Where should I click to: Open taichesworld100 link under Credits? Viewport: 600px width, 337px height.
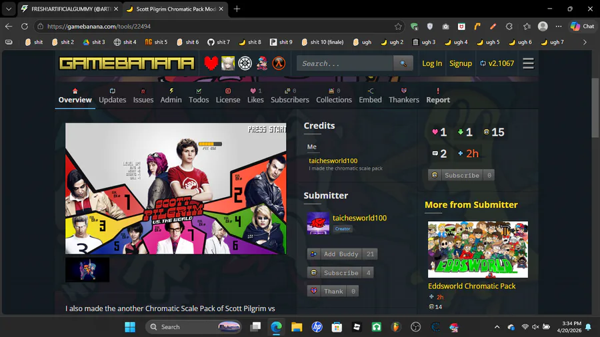[333, 161]
